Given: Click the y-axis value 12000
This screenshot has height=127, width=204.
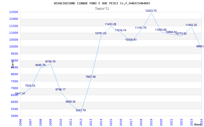Looking at the screenshot, I should (14, 19).
